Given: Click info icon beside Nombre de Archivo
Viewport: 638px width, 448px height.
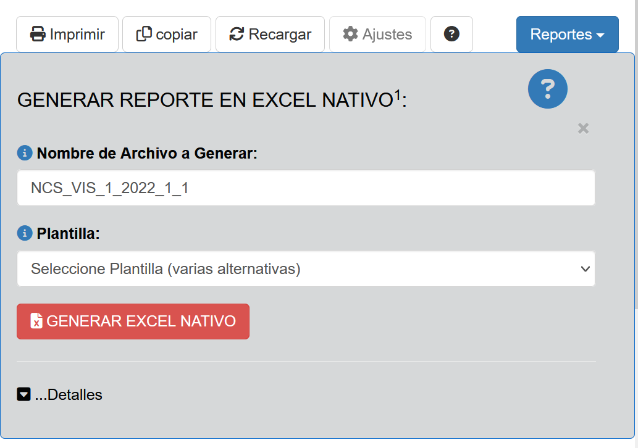Looking at the screenshot, I should tap(24, 153).
